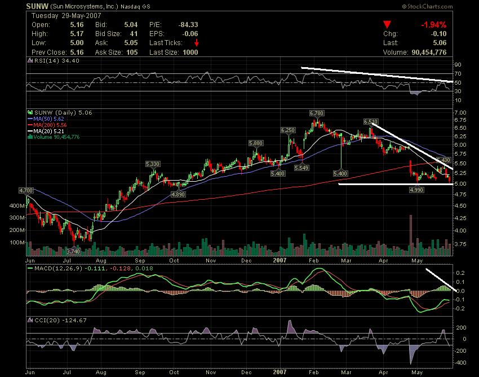Click the red MA(200) legend line

30,125
